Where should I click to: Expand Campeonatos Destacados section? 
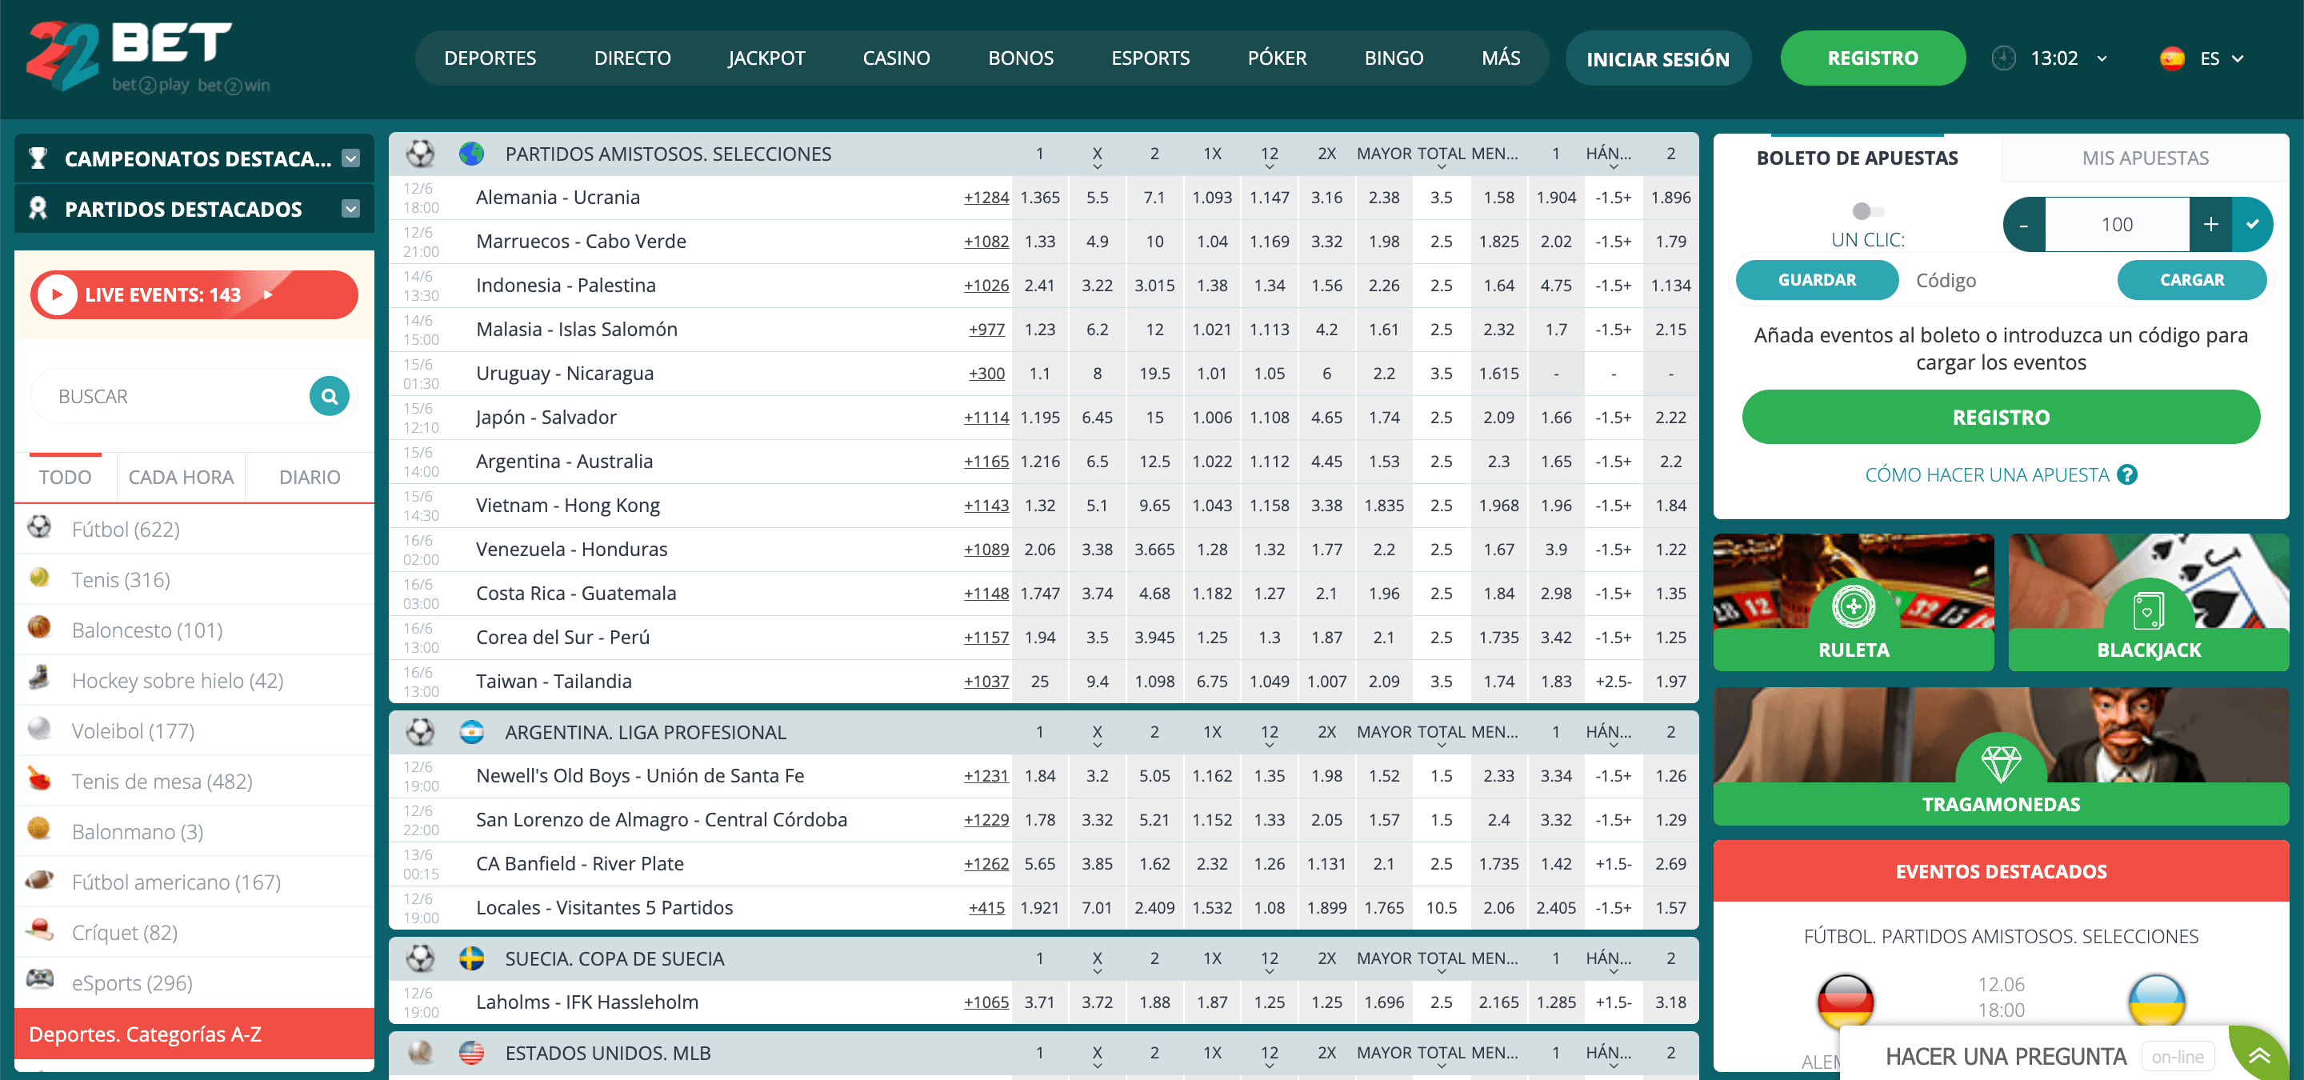pyautogui.click(x=350, y=158)
